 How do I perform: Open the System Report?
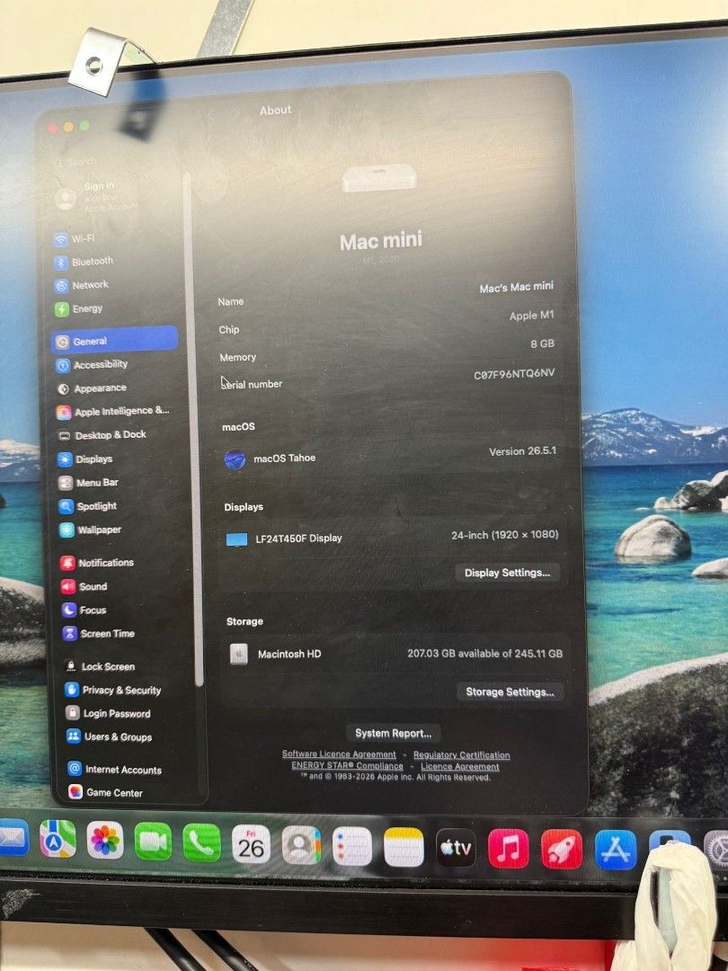(393, 734)
